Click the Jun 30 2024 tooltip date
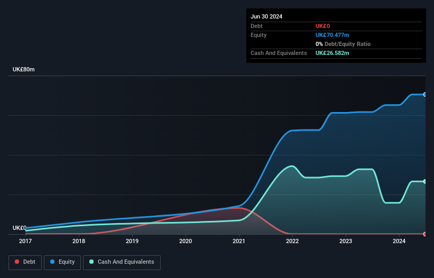The height and width of the screenshot is (278, 434). (x=266, y=16)
